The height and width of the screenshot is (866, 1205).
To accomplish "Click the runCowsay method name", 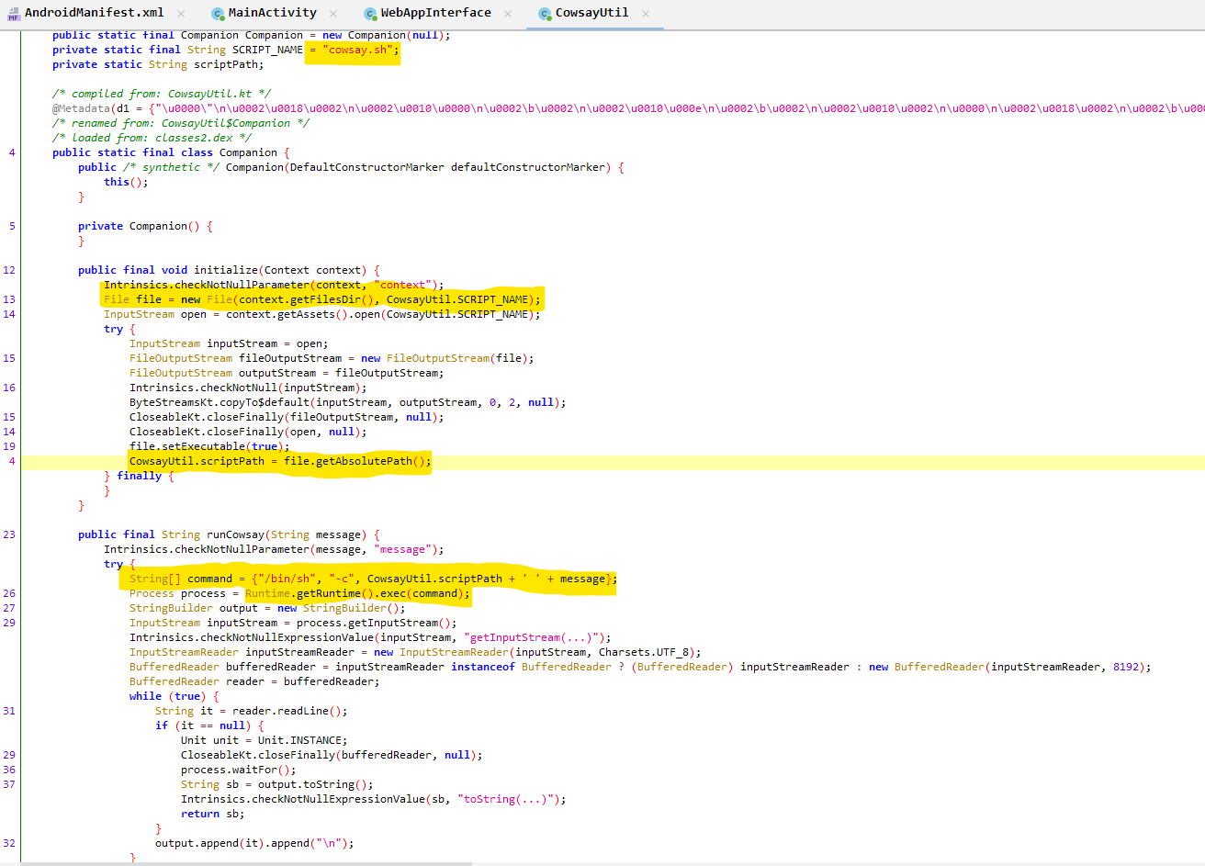I will 235,534.
